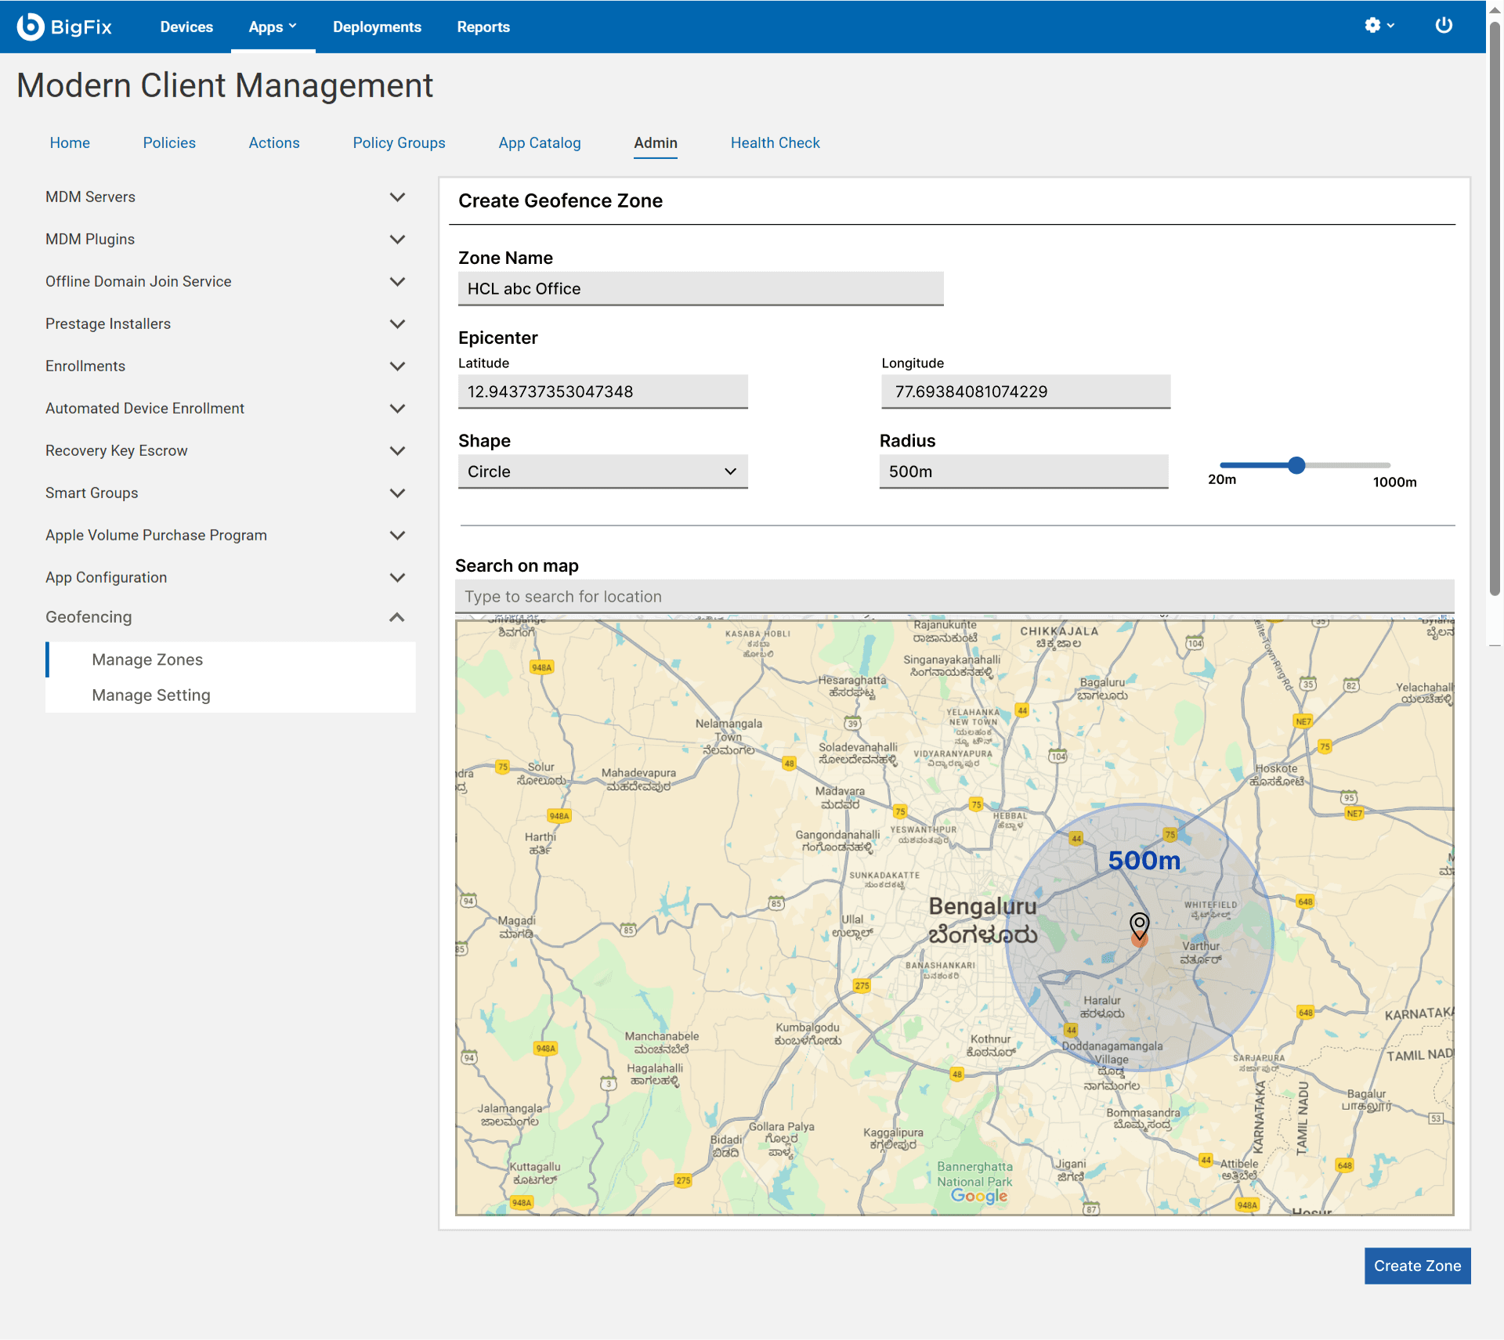Switch to the Health Check tab
Screen dimensions: 1504x1340
pos(775,143)
